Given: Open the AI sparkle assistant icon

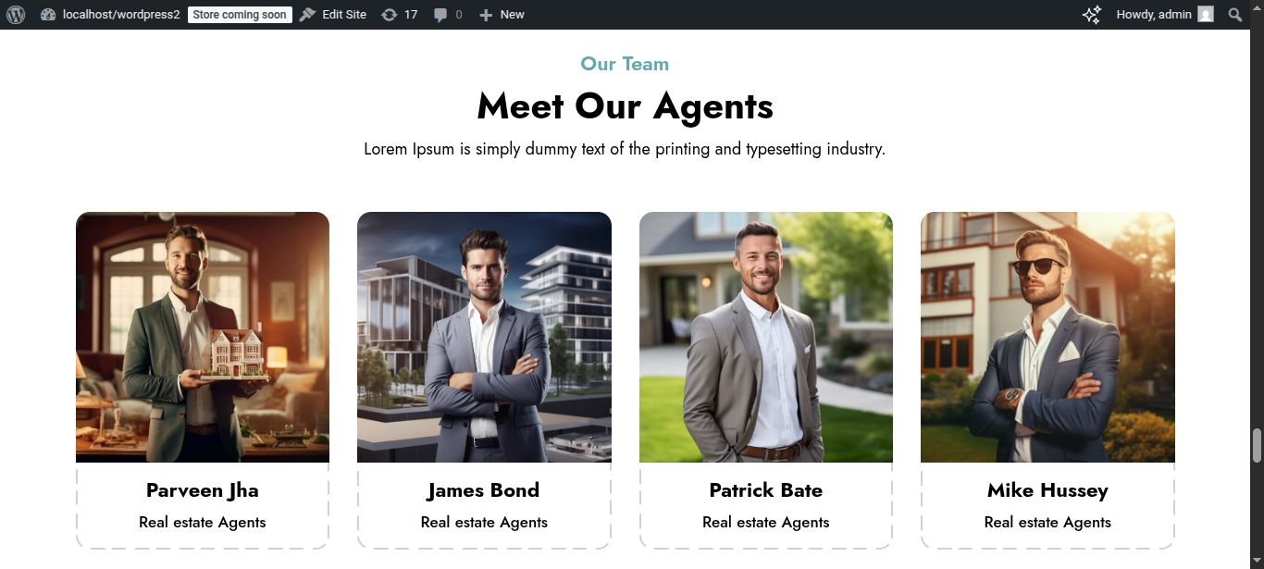Looking at the screenshot, I should (x=1092, y=15).
